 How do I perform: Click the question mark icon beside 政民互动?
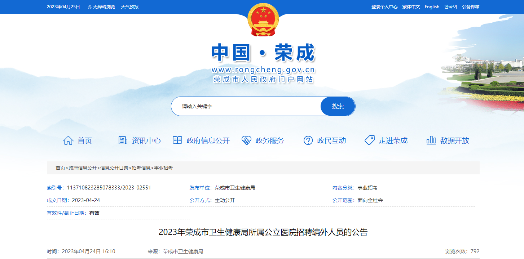click(x=308, y=140)
